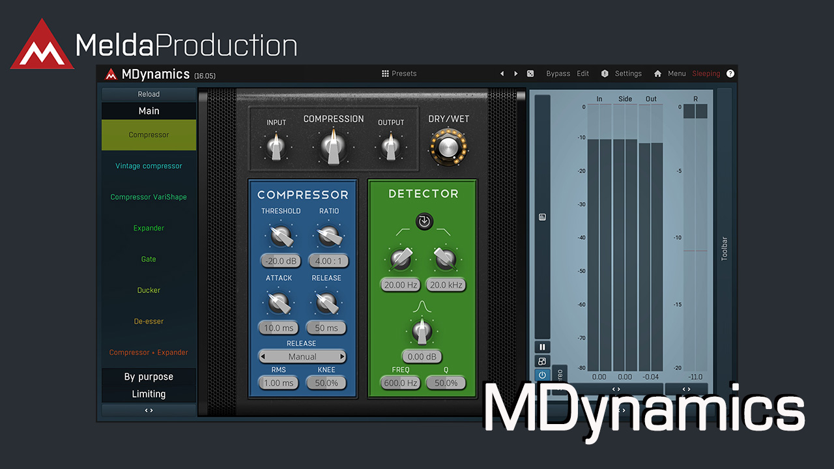The height and width of the screenshot is (469, 834).
Task: Load the next preset with right arrow
Action: click(x=516, y=74)
